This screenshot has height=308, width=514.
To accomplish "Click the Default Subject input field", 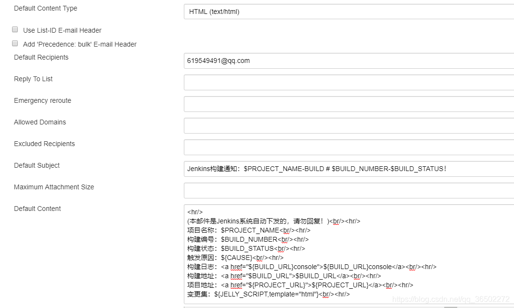I will click(x=349, y=169).
